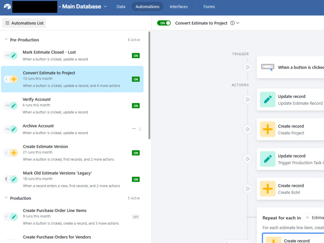
Task: Select the Archive Account automation
Action: coord(72,129)
